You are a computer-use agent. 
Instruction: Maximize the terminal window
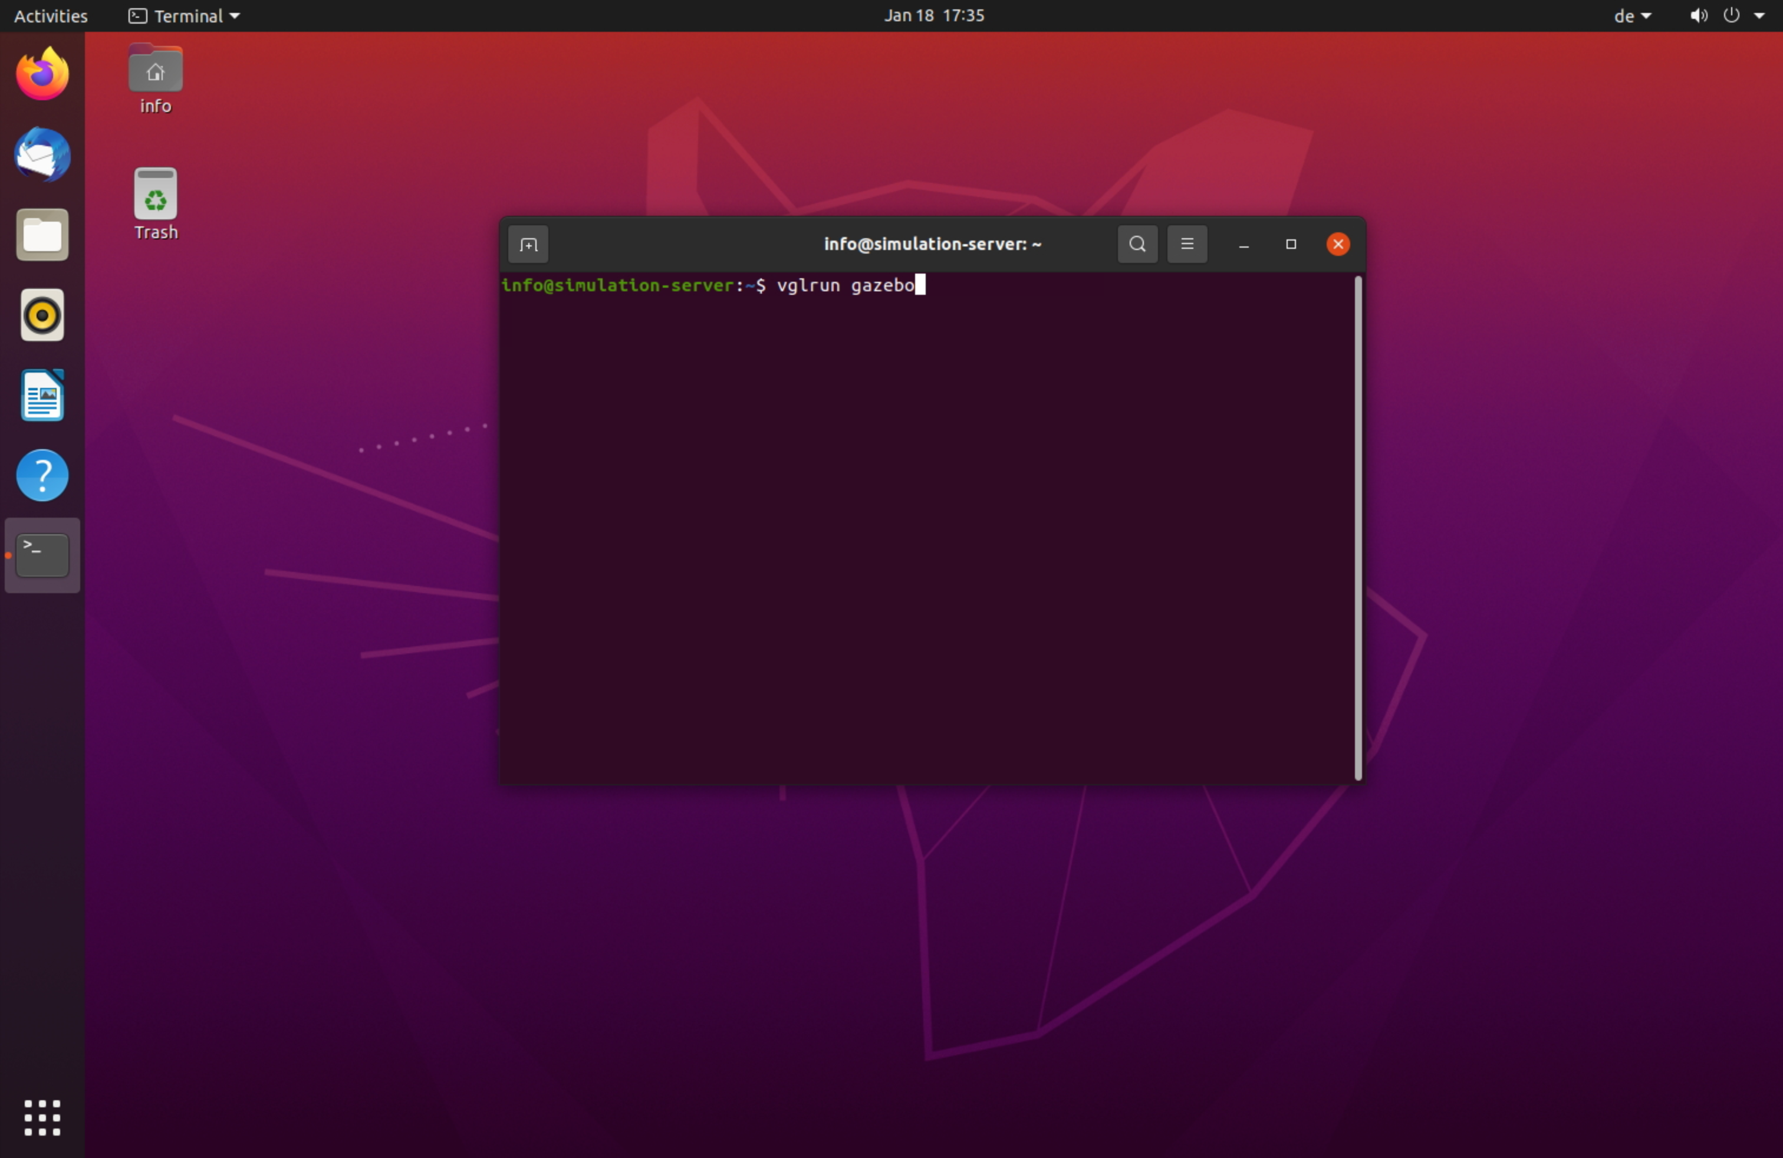click(1291, 244)
